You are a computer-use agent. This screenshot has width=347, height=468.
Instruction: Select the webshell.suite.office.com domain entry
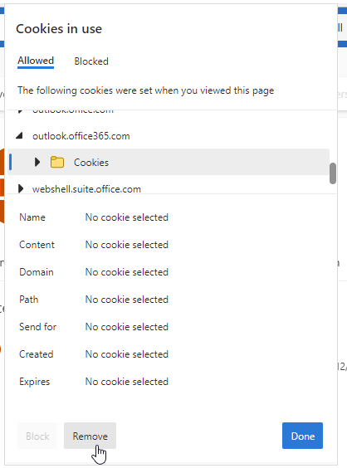pyautogui.click(x=86, y=189)
